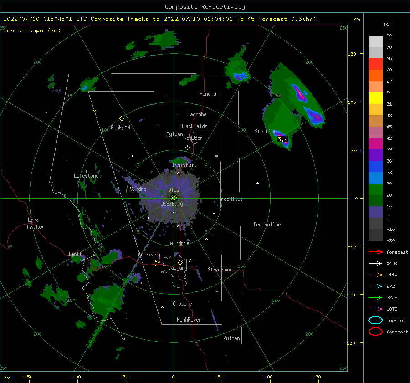Click the Airdrie label
410x383 pixels.
[x=179, y=243]
